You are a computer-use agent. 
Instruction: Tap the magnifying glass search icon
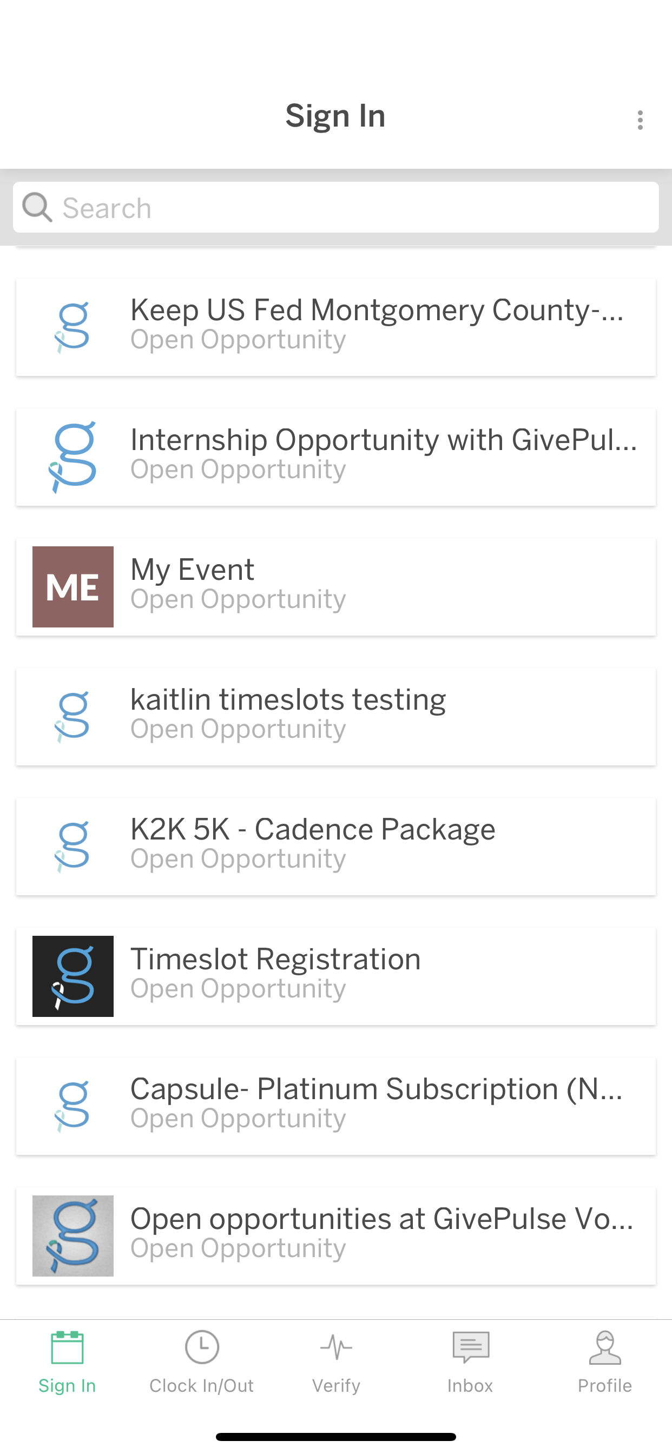pos(37,207)
